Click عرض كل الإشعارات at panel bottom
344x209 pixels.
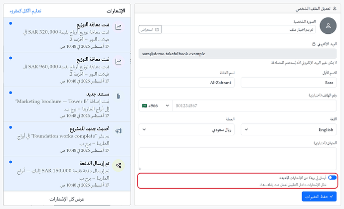pyautogui.click(x=67, y=199)
